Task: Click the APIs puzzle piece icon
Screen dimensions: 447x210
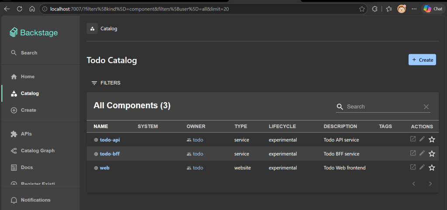Action: pyautogui.click(x=14, y=134)
